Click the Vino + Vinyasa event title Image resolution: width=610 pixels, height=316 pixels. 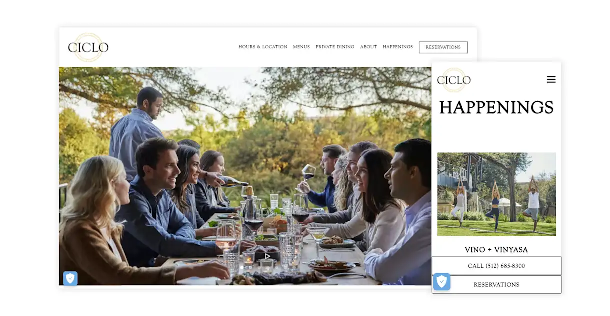click(x=496, y=250)
